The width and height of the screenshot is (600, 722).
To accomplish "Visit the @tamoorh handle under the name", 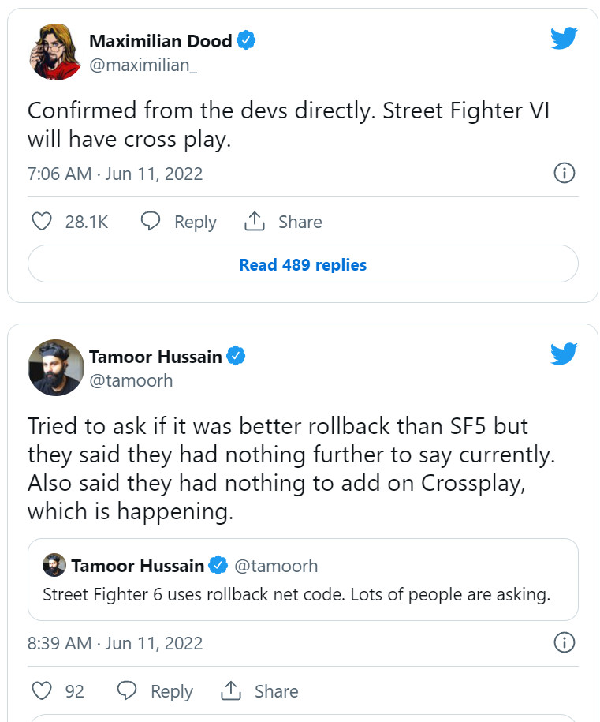I will 130,380.
